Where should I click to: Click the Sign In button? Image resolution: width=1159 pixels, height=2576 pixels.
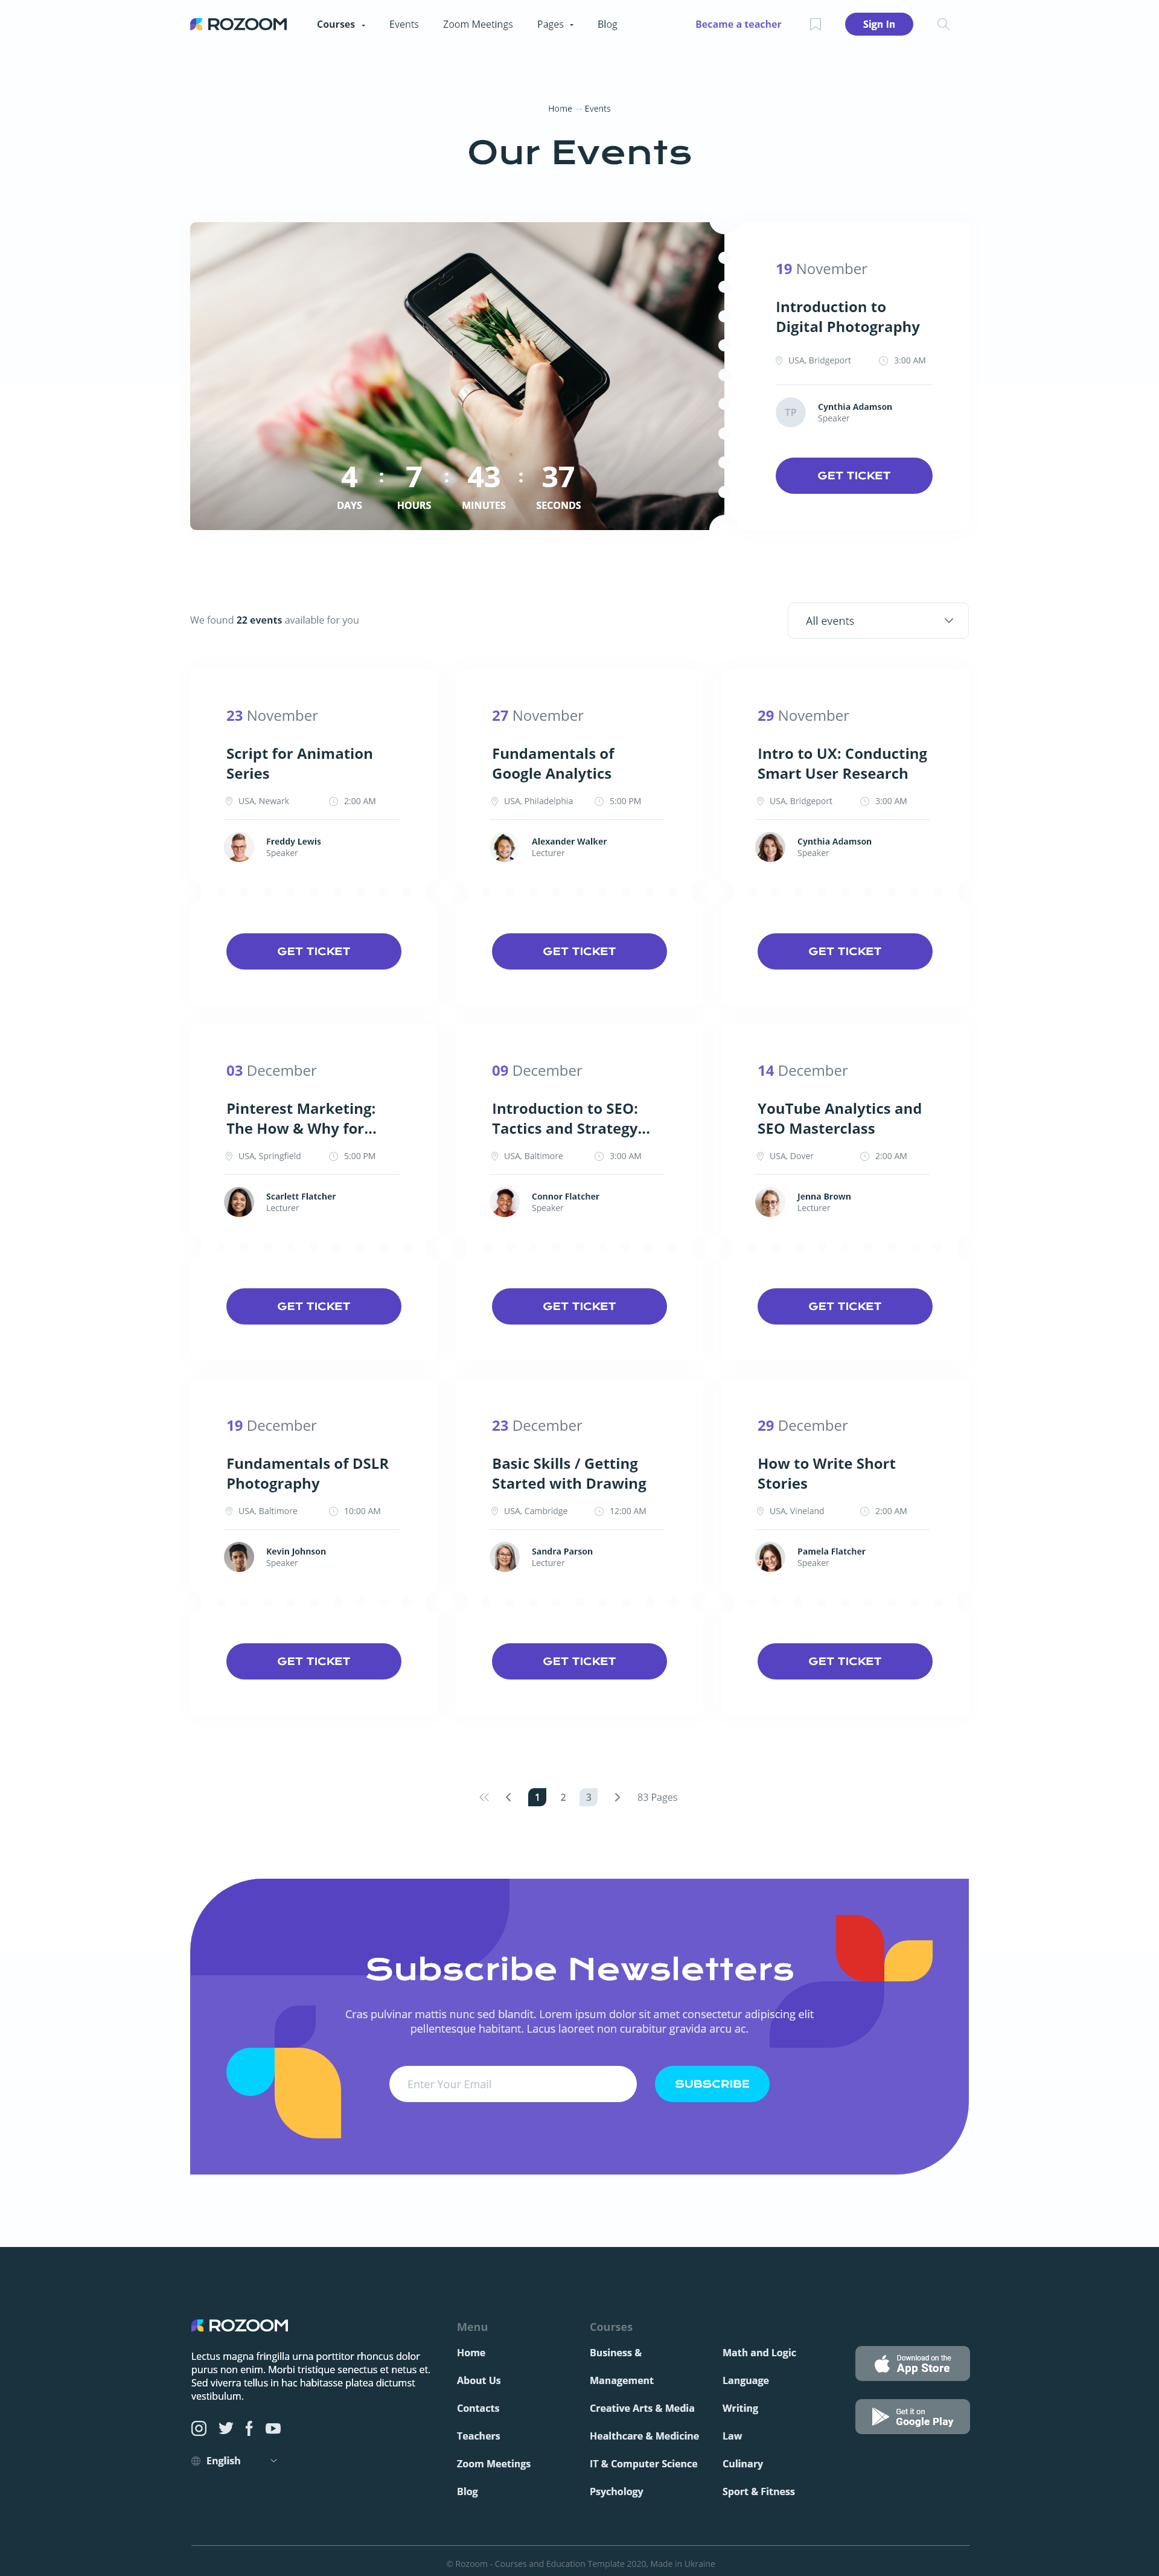point(878,24)
